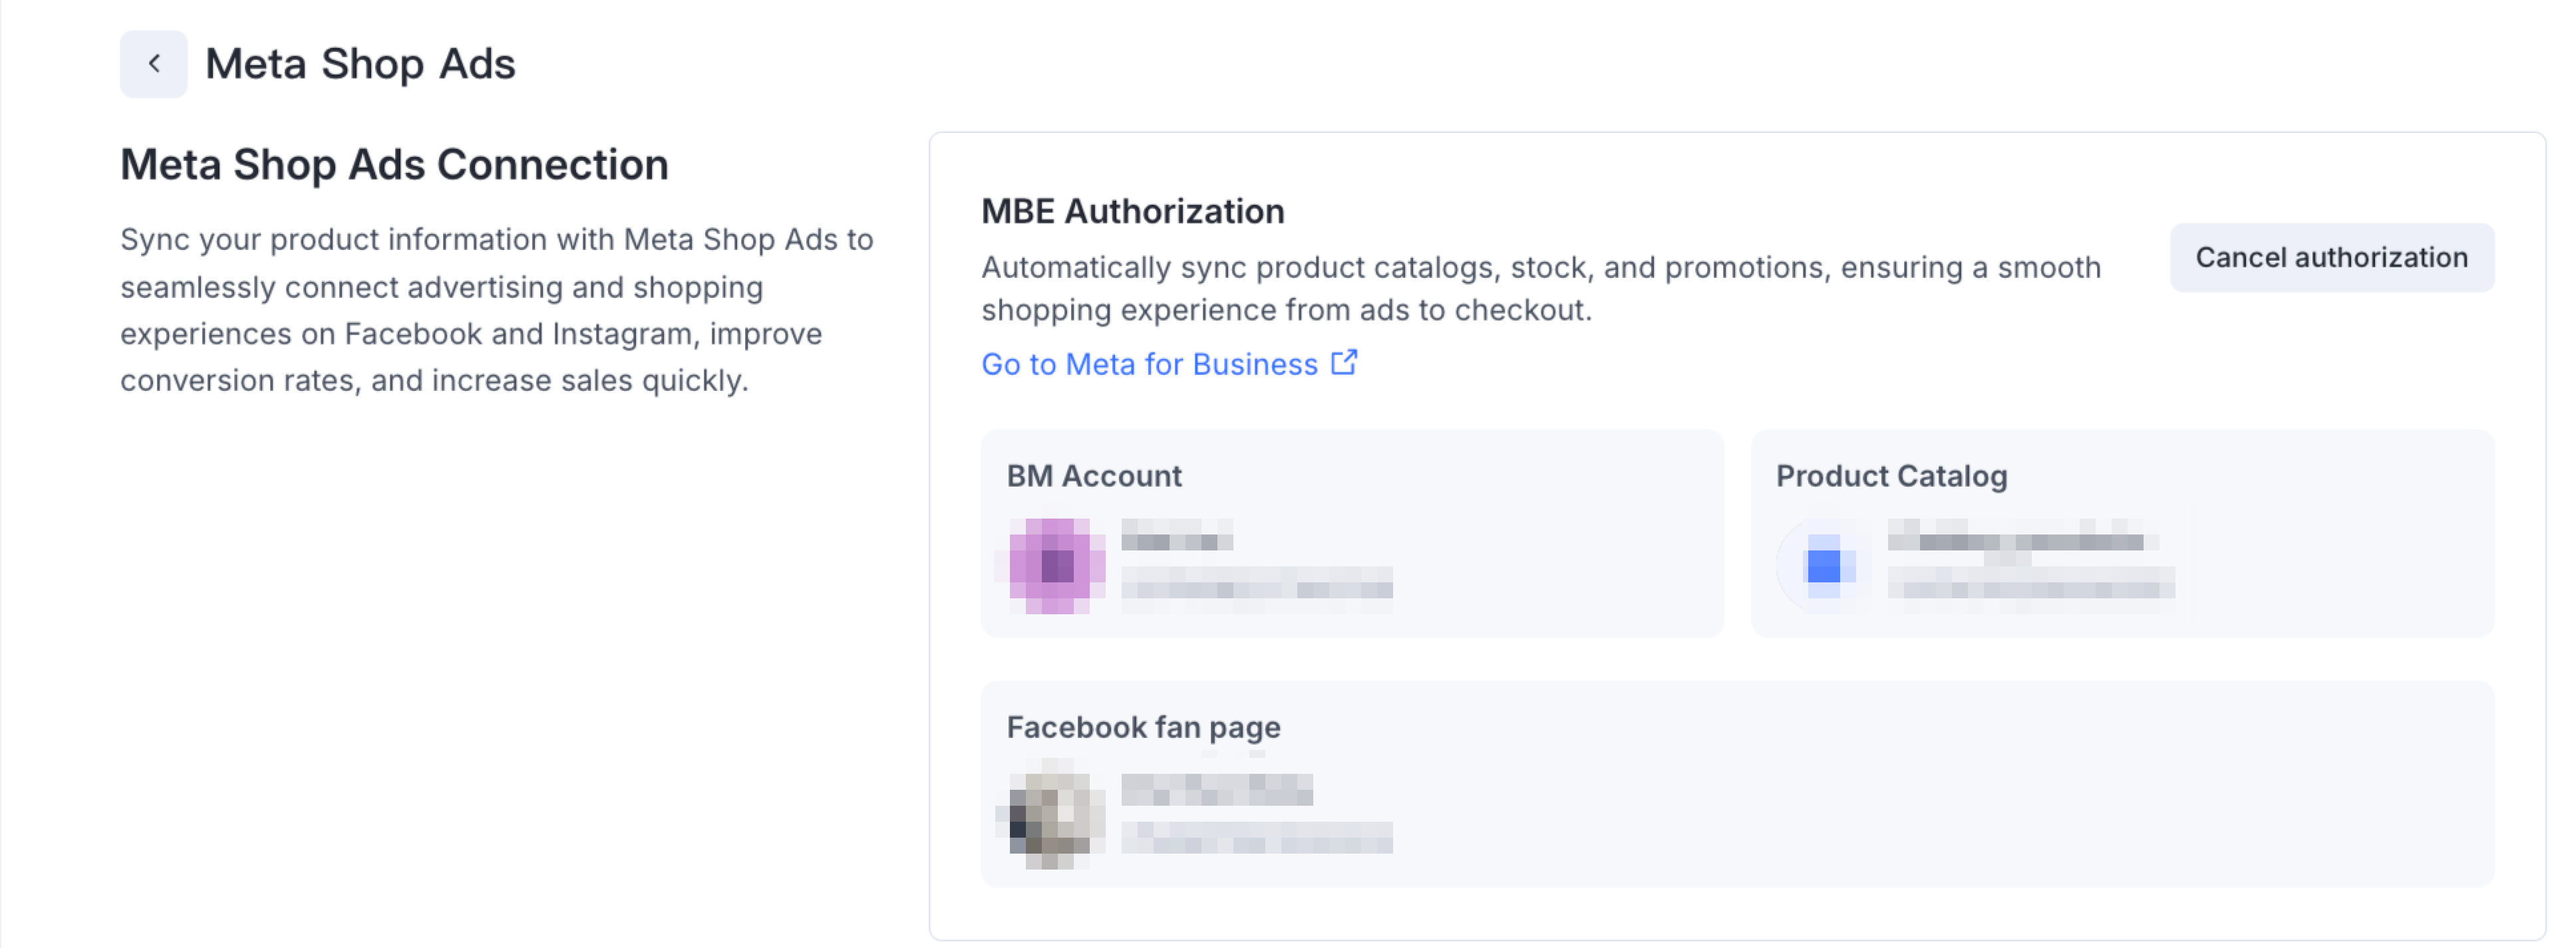The image size is (2576, 948).
Task: Click the external link icon beside Meta for Business
Action: [1344, 362]
